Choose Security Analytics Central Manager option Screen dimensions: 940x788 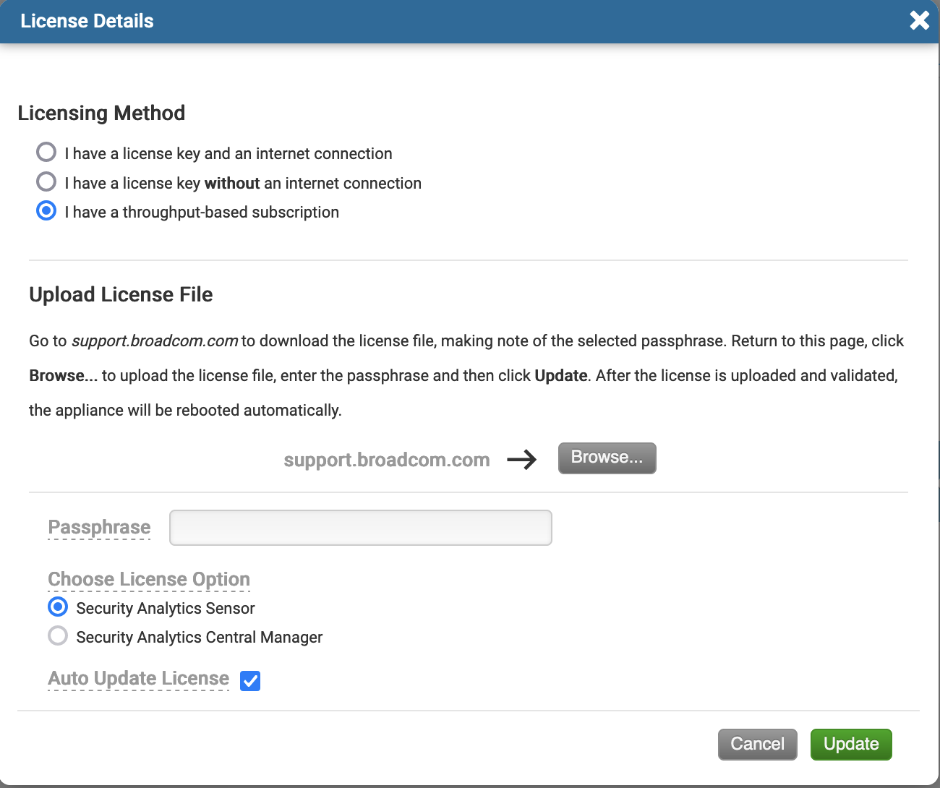tap(58, 636)
